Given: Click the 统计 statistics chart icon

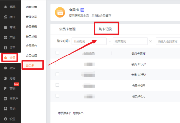Looking at the screenshot, I should tap(6, 17).
